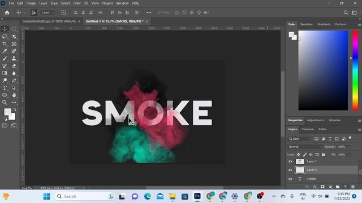Screen dimensions: 362x203
Task: Select the History Brush tool
Action: (5, 66)
